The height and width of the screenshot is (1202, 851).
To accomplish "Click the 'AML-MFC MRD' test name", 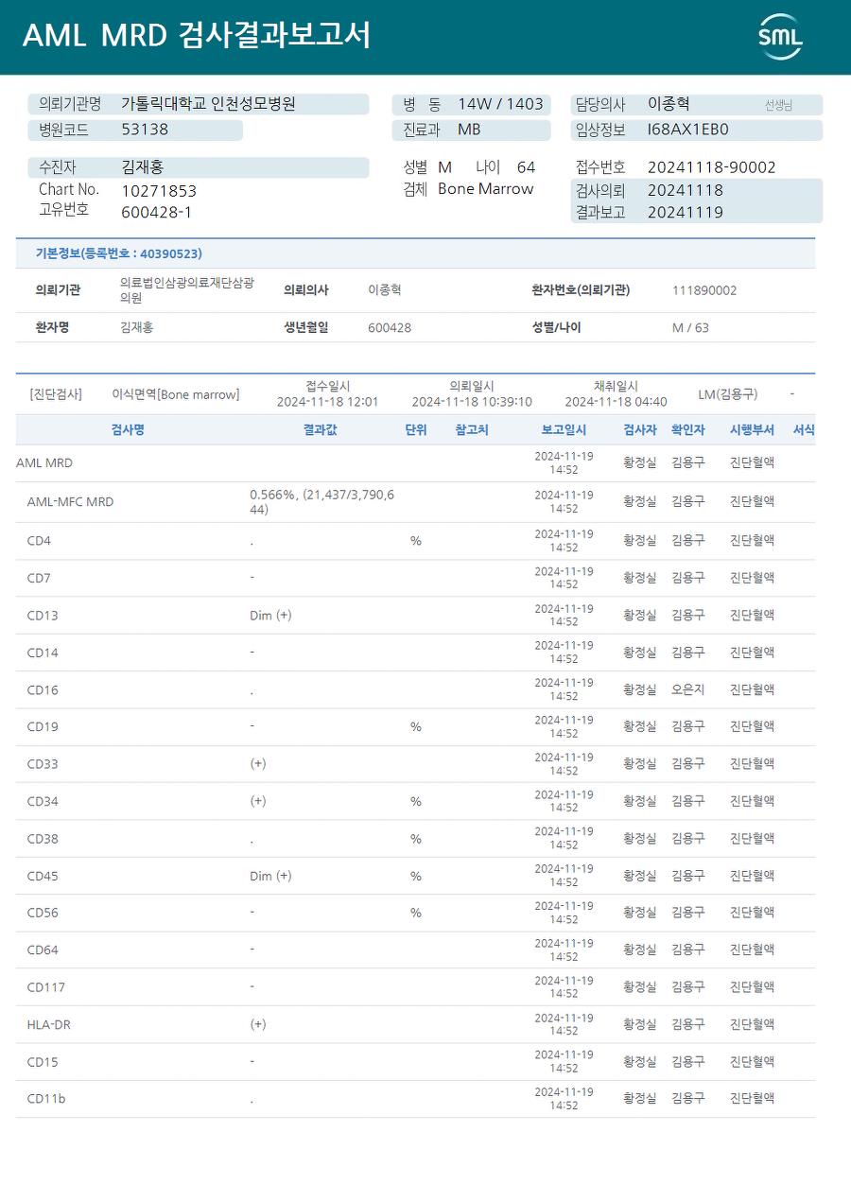I will [70, 502].
